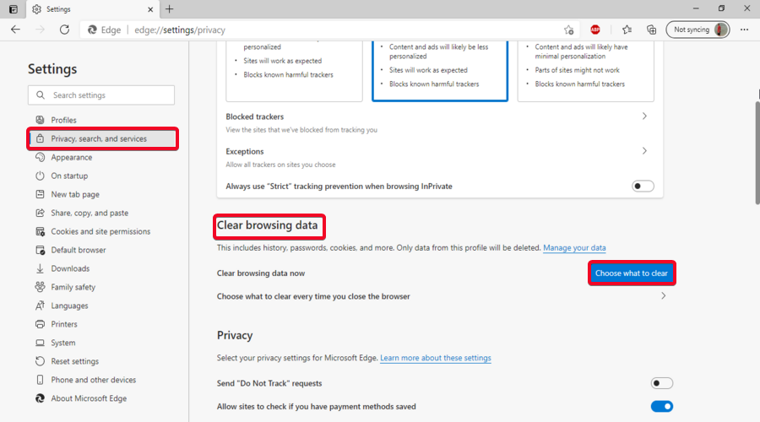Open the Favorites star-list icon
Screen dimensions: 760x422
click(627, 30)
